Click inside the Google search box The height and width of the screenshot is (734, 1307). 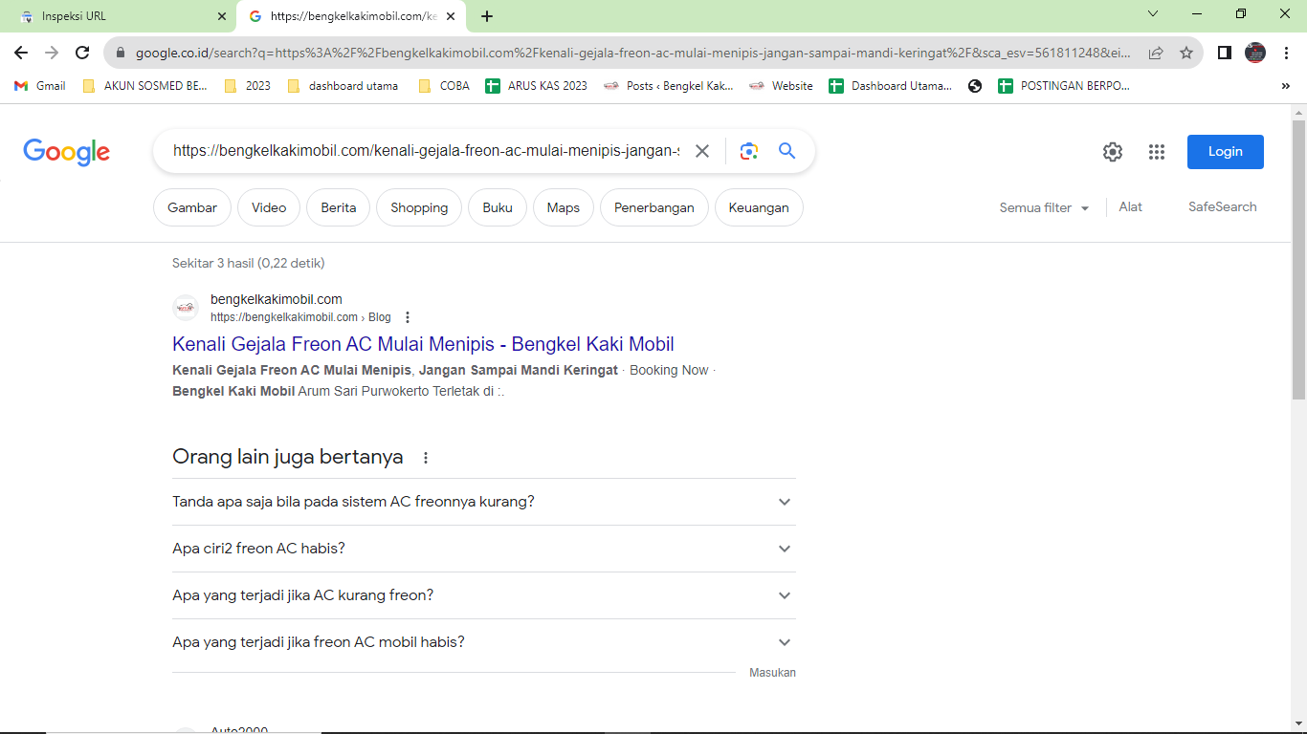[427, 151]
